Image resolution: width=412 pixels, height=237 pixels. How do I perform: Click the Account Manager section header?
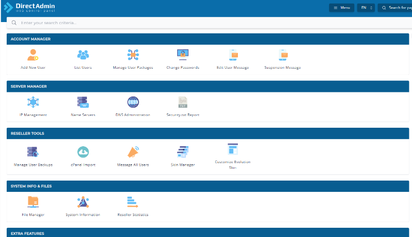coord(208,39)
